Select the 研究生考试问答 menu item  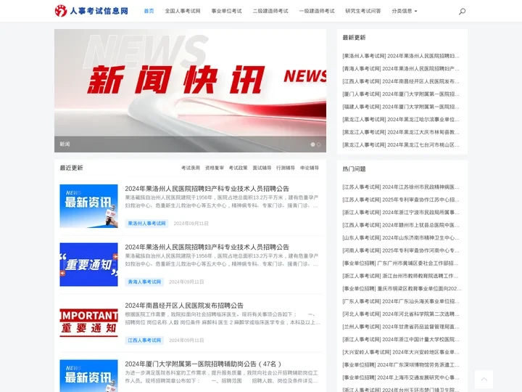363,12
